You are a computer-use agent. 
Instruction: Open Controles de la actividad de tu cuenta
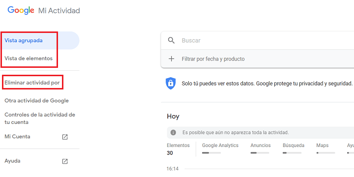[x=40, y=118]
